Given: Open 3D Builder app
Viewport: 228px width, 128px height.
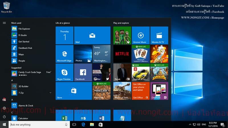Looking at the screenshot, I should coord(31,86).
